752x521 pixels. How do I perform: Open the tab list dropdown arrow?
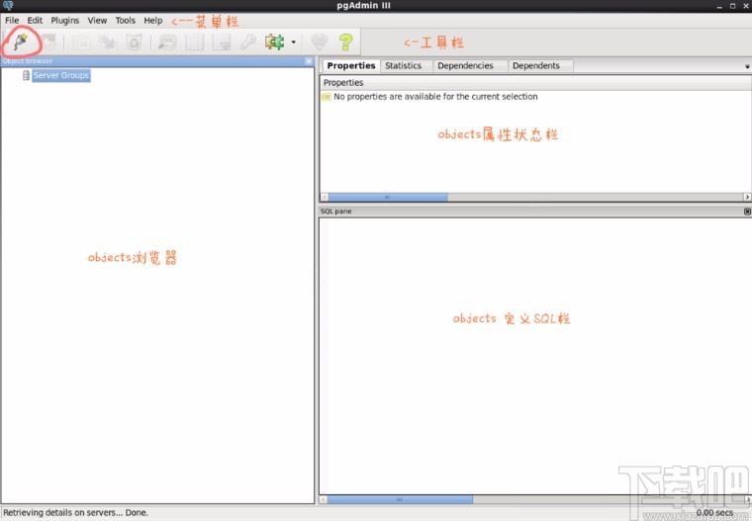coord(747,66)
